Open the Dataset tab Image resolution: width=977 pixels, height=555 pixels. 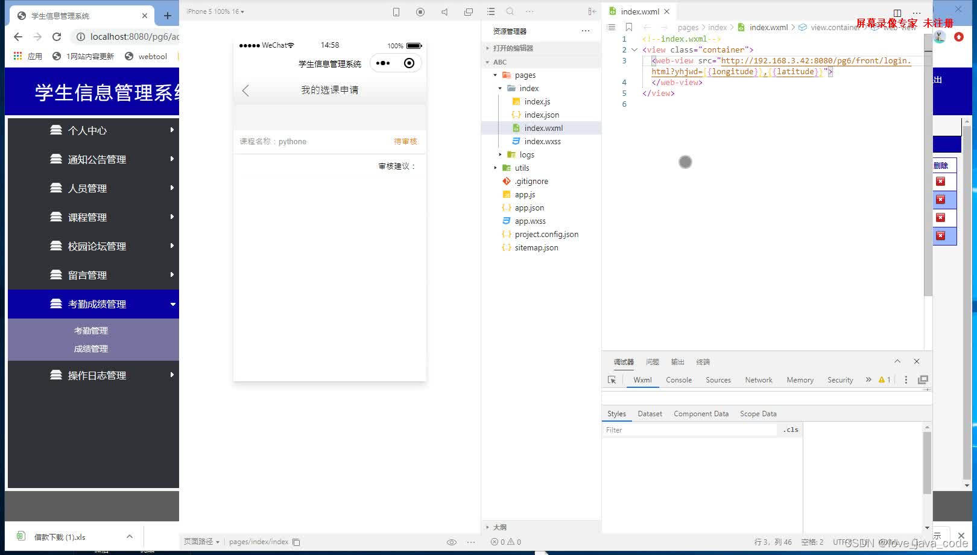(x=650, y=414)
